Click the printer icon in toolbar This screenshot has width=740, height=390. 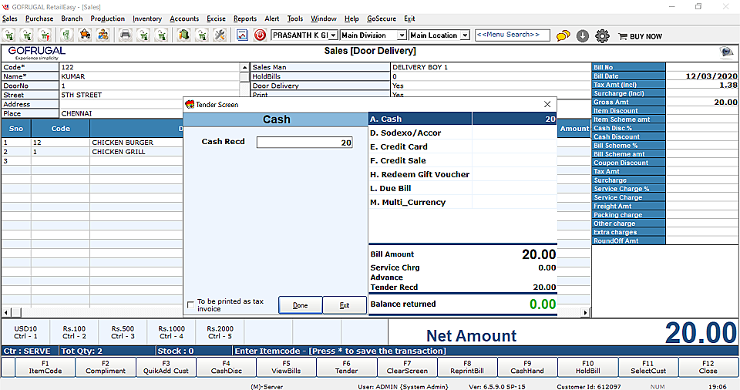(125, 35)
